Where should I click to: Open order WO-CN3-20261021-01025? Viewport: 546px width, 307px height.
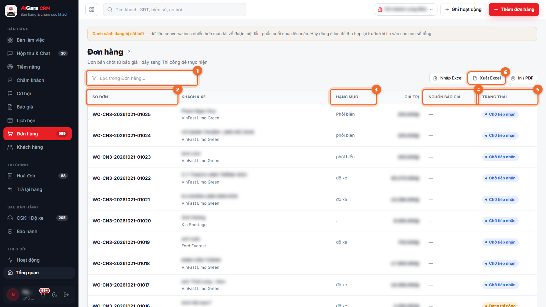(121, 114)
